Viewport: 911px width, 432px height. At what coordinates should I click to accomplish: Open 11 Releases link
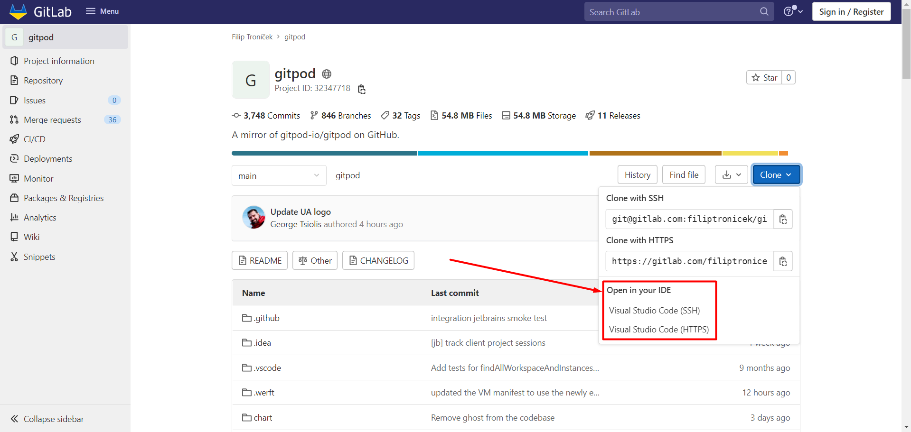[613, 115]
